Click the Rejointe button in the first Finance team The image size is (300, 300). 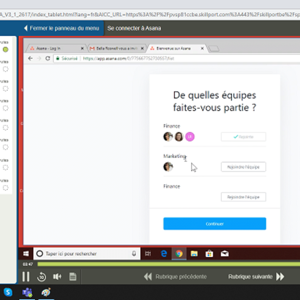pos(243,136)
